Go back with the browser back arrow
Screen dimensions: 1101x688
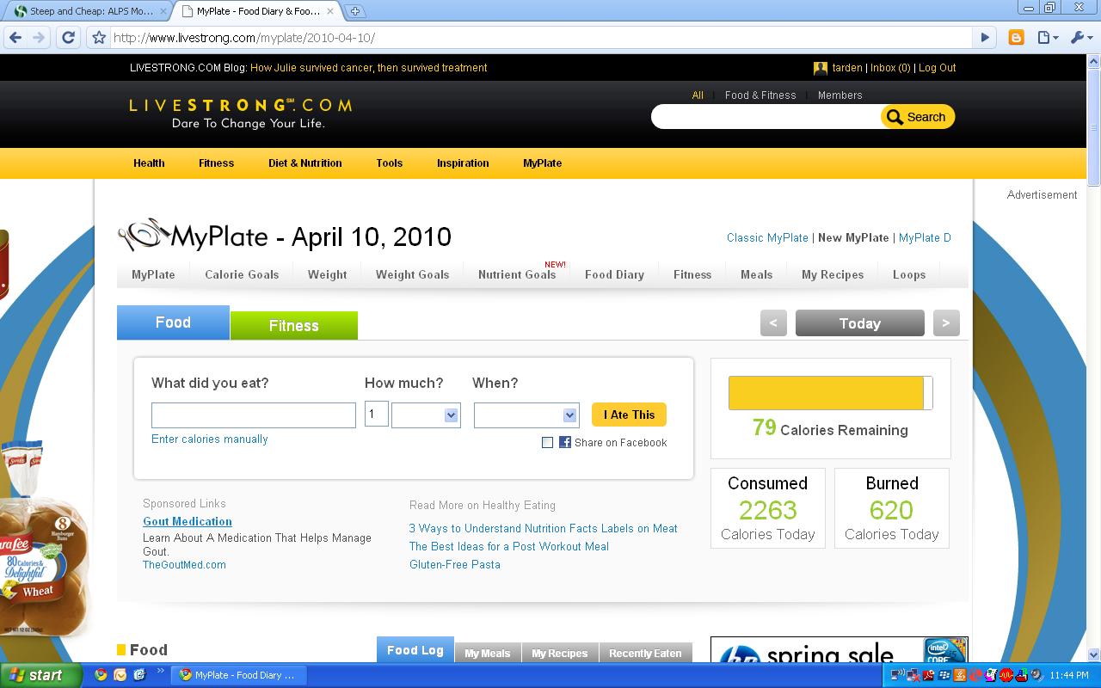(x=15, y=38)
